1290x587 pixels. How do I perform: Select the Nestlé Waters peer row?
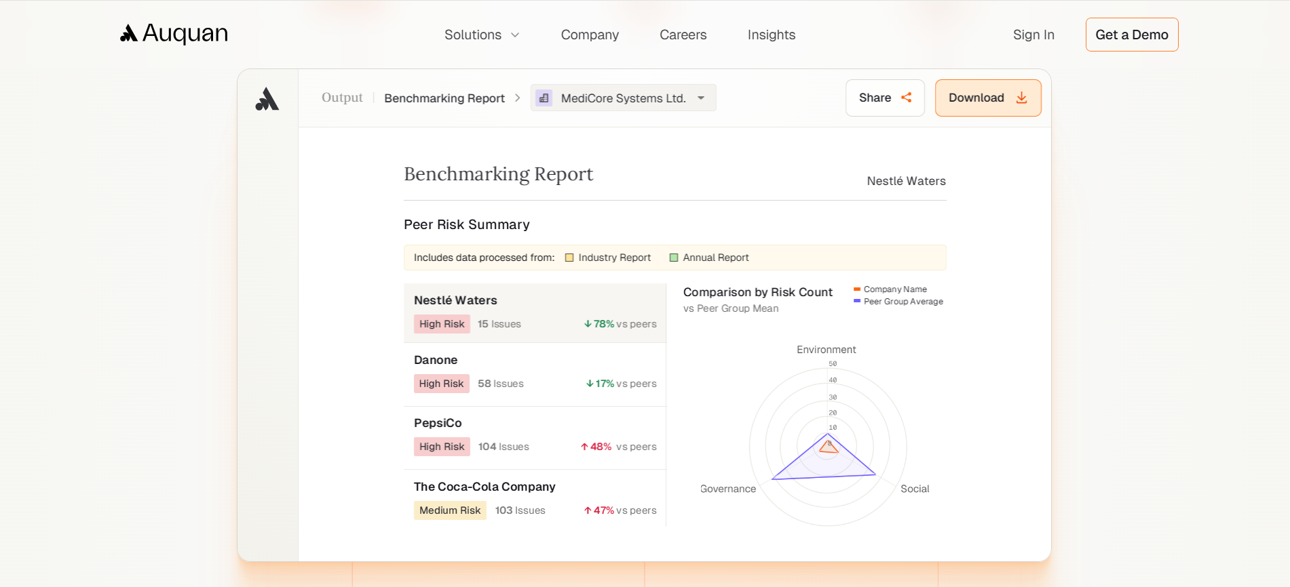[535, 313]
